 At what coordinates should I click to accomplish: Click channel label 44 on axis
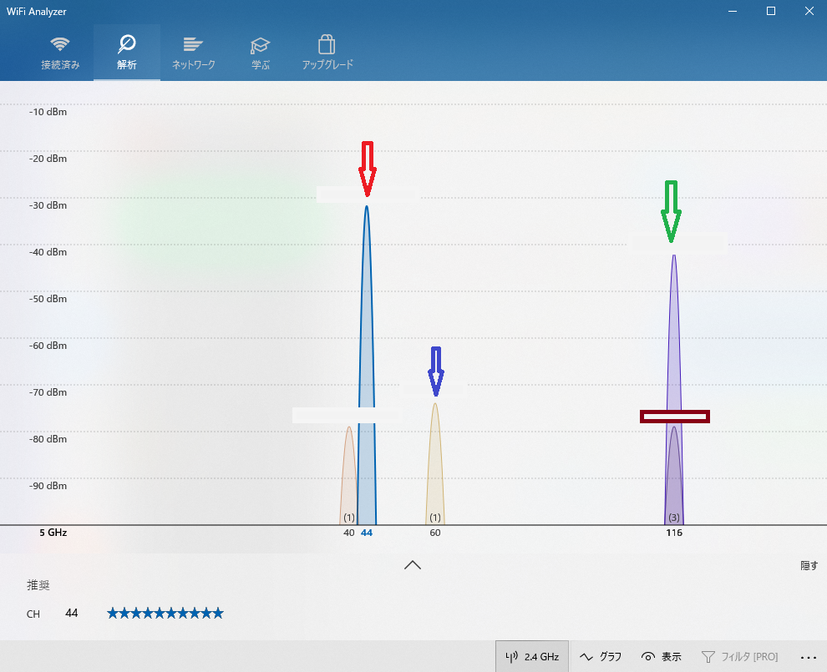(367, 533)
